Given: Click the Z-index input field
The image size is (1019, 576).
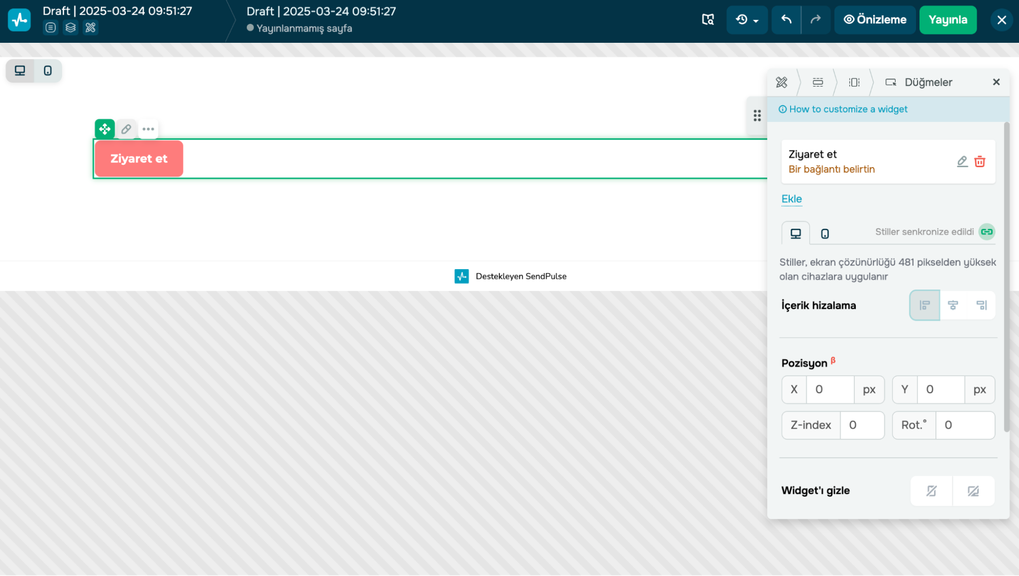Looking at the screenshot, I should click(862, 425).
